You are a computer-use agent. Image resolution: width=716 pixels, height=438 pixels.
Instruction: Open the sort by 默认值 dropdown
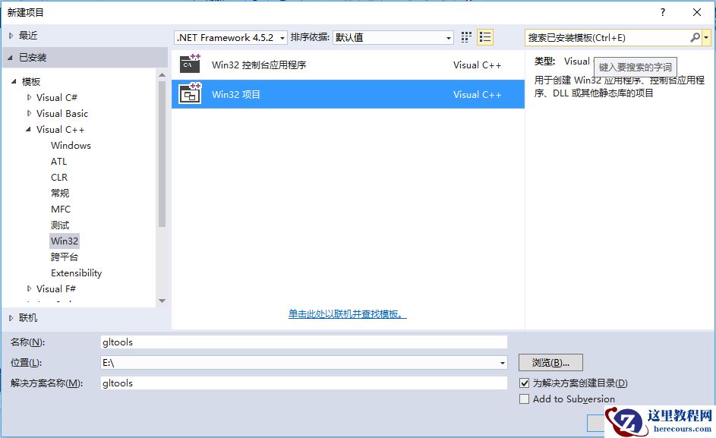393,37
